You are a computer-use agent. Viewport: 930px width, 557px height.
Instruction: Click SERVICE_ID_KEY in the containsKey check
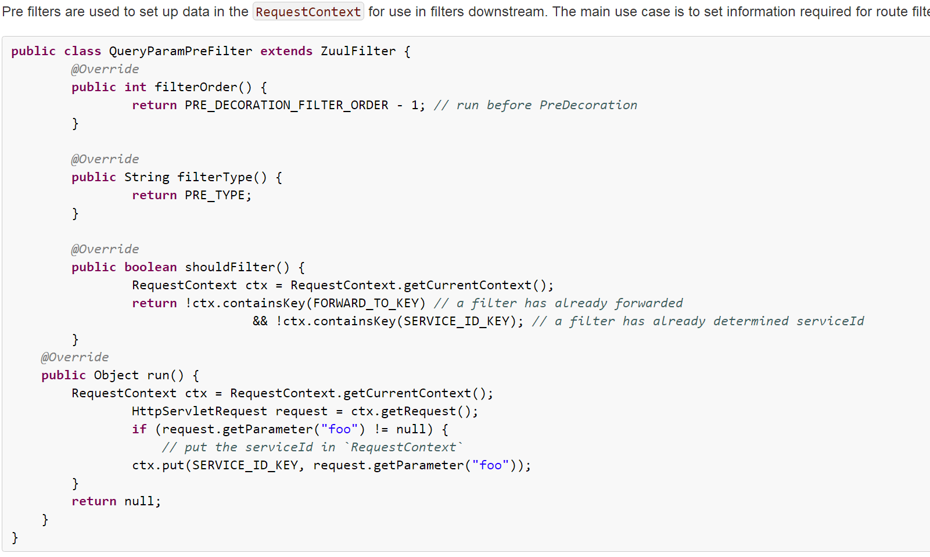[457, 321]
